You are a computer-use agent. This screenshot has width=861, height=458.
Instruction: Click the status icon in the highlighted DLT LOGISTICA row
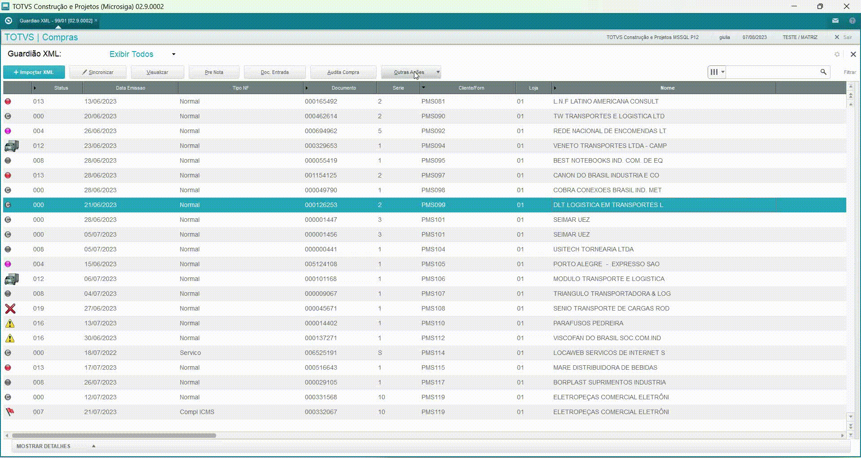8,205
